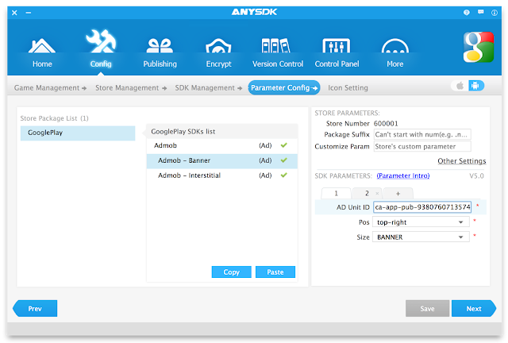This screenshot has width=508, height=343.
Task: Switch platform to Apple iOS
Action: click(460, 86)
